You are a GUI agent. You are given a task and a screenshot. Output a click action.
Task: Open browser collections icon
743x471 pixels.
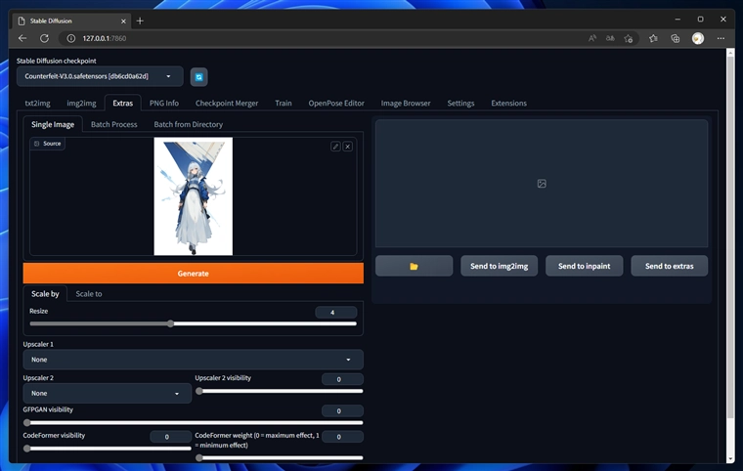pyautogui.click(x=676, y=38)
